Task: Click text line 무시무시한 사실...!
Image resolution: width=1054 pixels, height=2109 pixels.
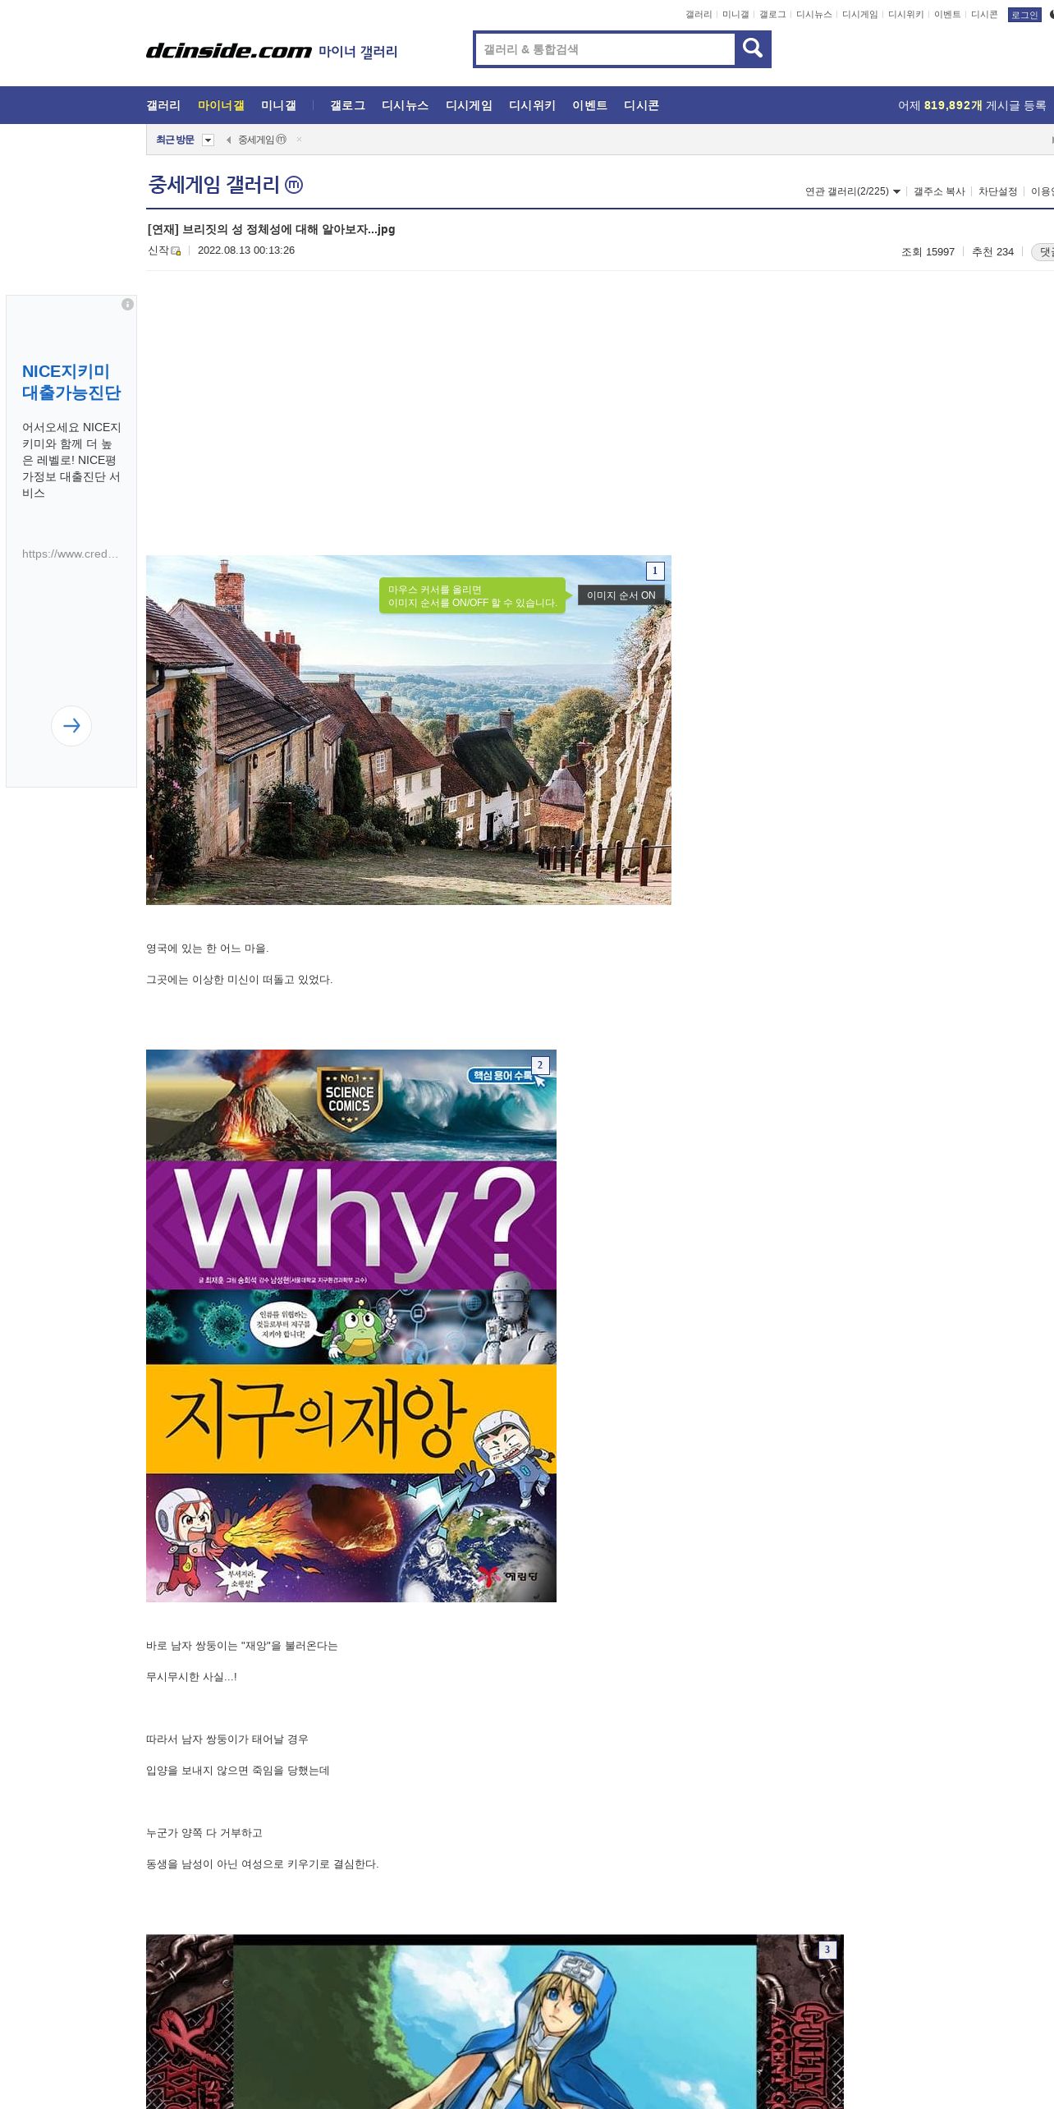Action: tap(191, 1677)
